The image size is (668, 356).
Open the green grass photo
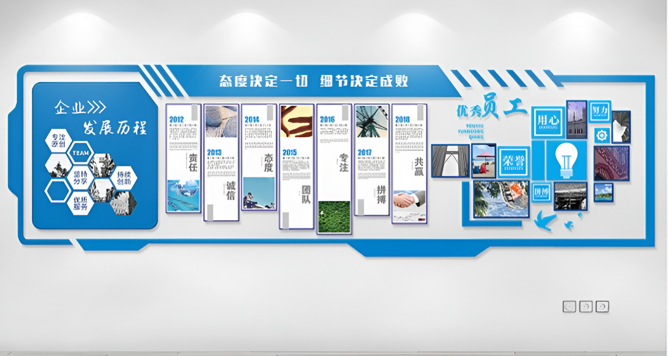334,217
